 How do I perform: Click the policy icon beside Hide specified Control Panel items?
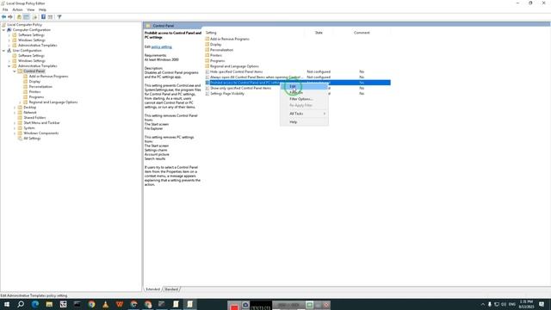point(207,71)
